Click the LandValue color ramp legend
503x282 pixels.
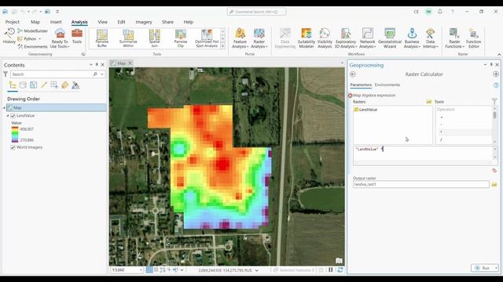pyautogui.click(x=15, y=135)
